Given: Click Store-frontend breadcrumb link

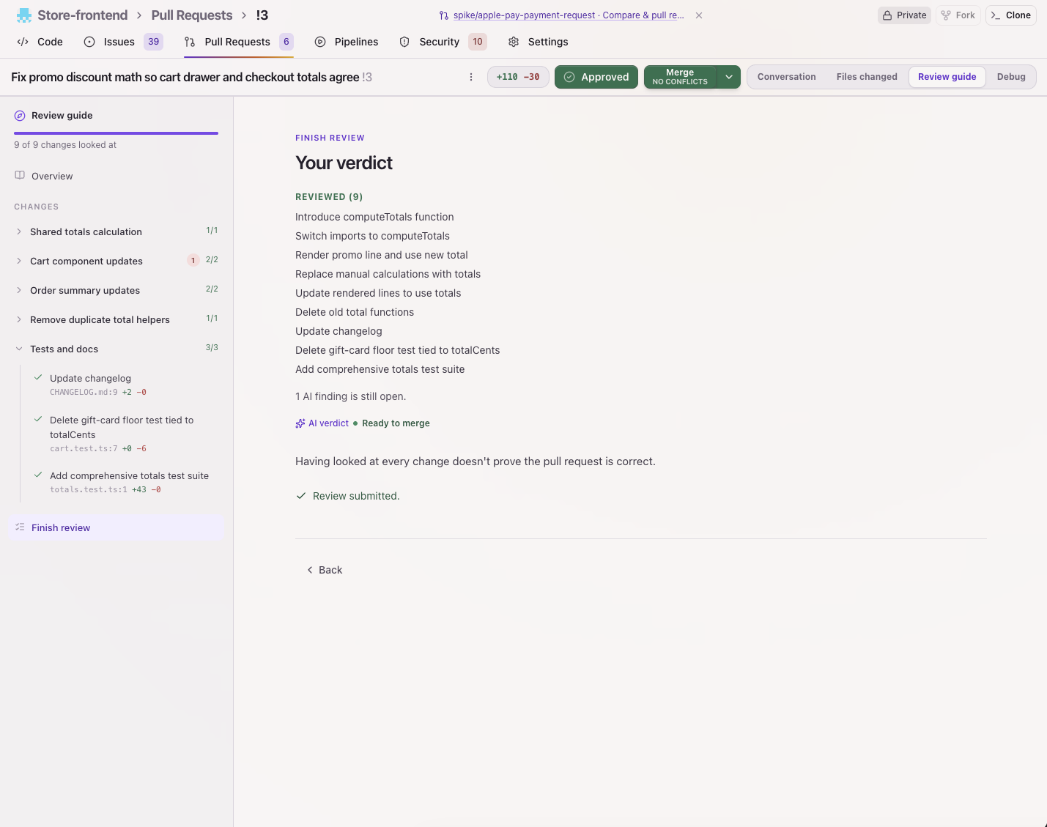Looking at the screenshot, I should [83, 15].
